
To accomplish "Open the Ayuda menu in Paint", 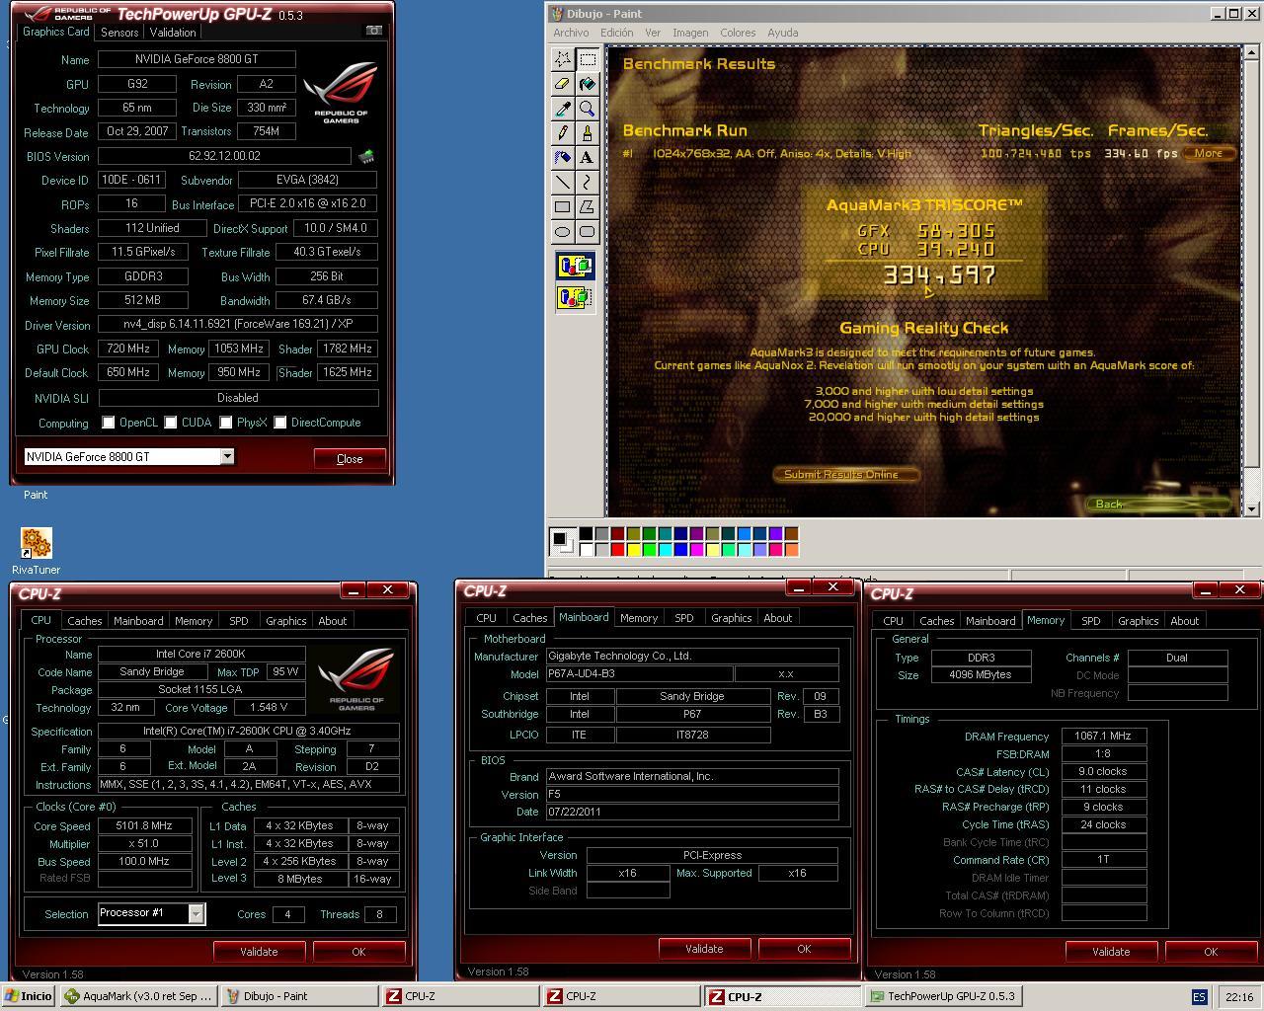I will click(783, 33).
